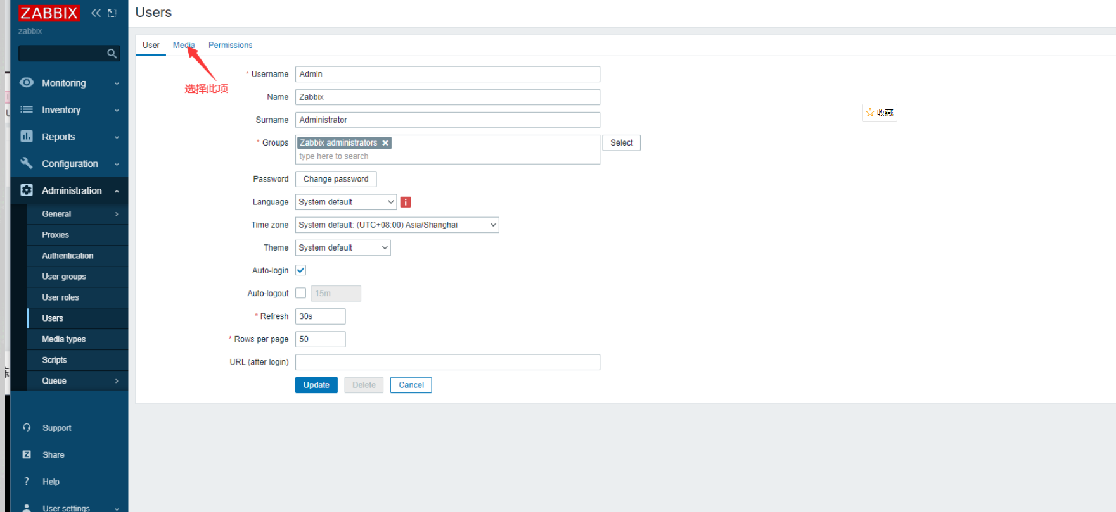Open User groups menu item

77,277
